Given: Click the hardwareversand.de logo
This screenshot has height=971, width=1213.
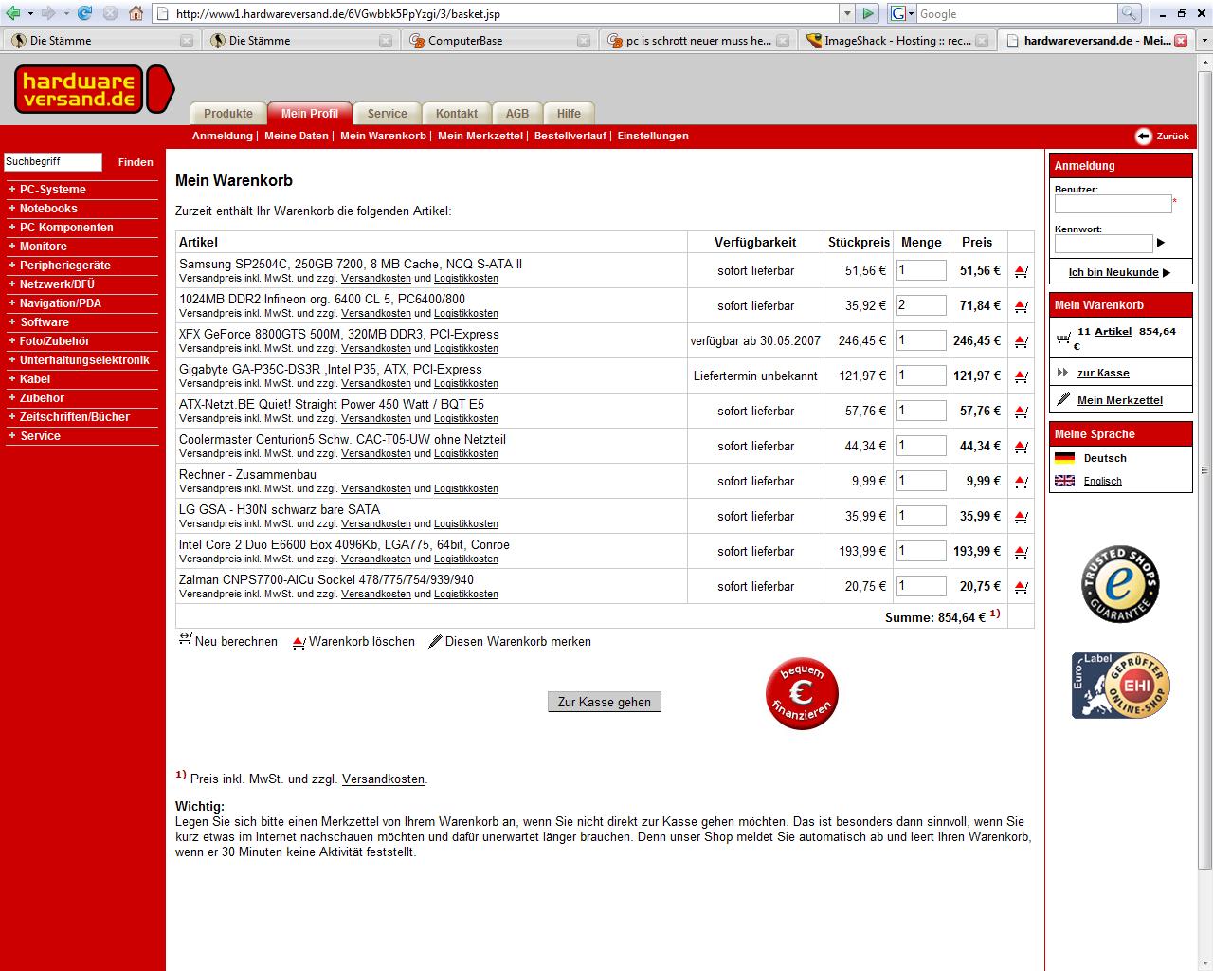Looking at the screenshot, I should coord(94,89).
